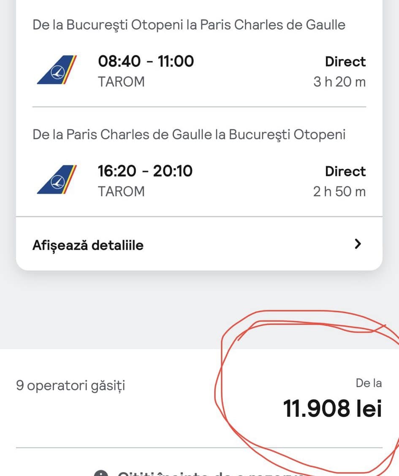This screenshot has width=399, height=476.
Task: Click the TAROM logo on the outbound flight
Action: click(x=57, y=70)
